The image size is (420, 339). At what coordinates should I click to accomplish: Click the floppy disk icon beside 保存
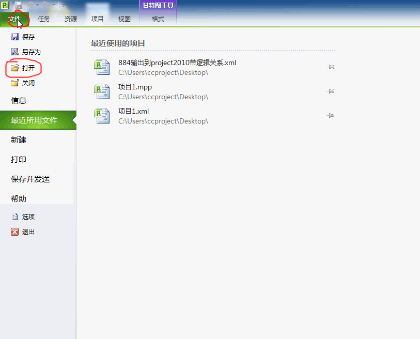click(x=15, y=37)
